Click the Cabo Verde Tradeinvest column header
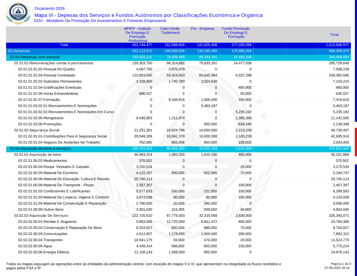The height and width of the screenshot is (276, 357). pos(170,31)
